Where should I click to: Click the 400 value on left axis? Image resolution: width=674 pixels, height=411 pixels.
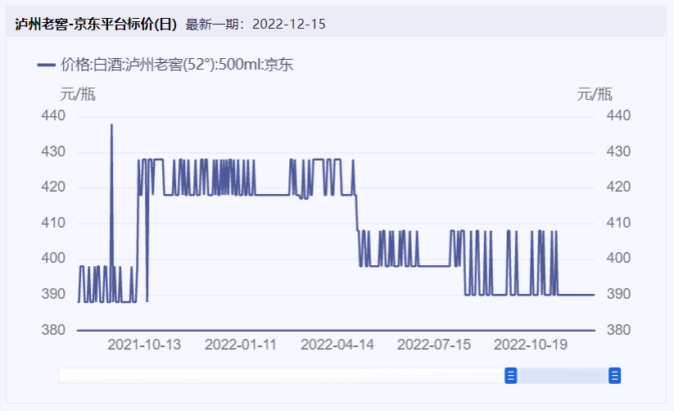(53, 259)
